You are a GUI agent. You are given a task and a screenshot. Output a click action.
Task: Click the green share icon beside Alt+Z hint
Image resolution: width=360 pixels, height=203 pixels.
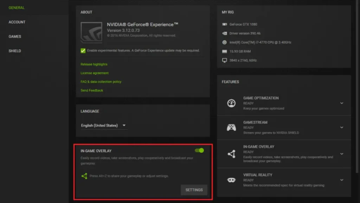point(84,176)
